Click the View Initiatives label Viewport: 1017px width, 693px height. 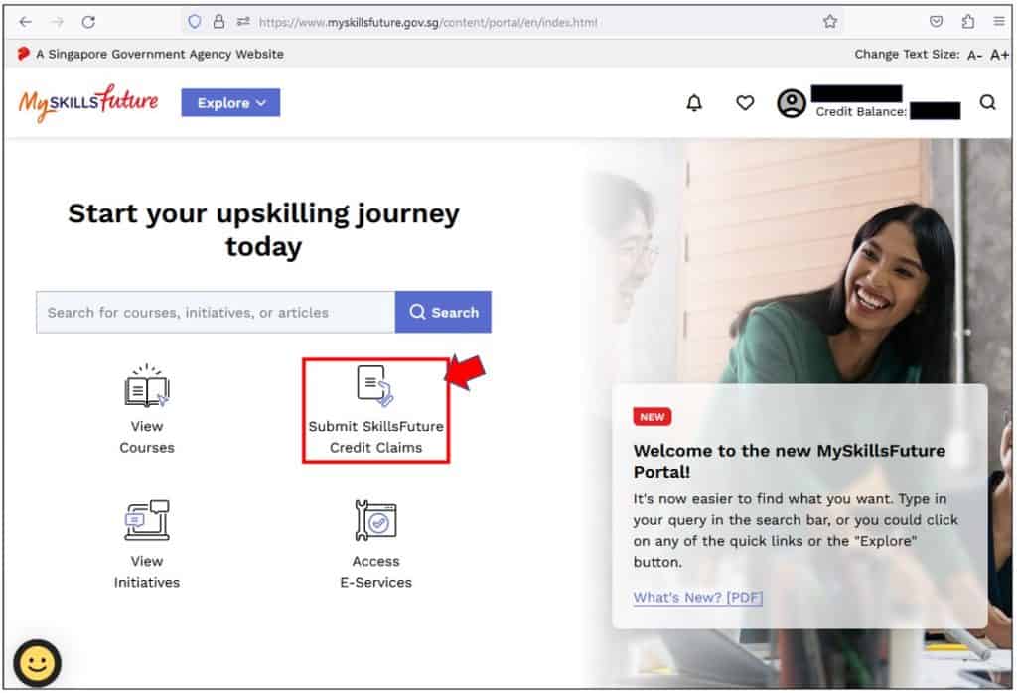(147, 572)
